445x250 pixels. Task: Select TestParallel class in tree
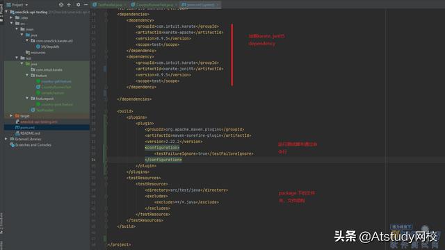pyautogui.click(x=42, y=110)
